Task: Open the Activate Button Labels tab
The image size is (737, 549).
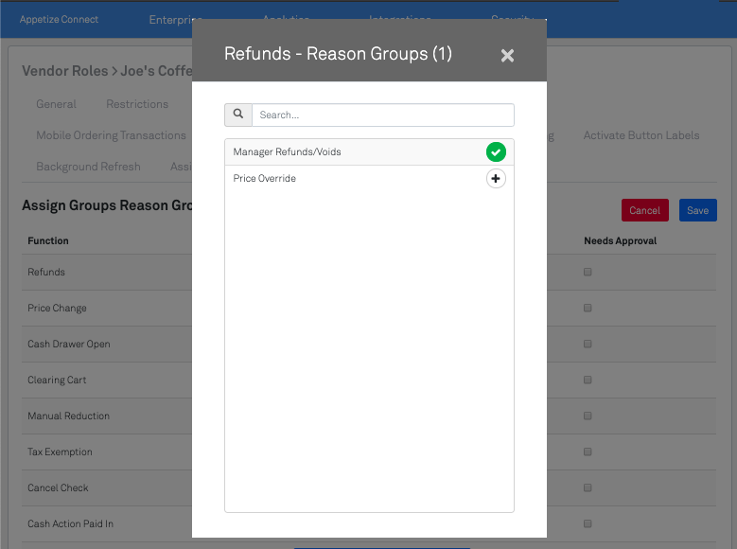Action: point(640,135)
